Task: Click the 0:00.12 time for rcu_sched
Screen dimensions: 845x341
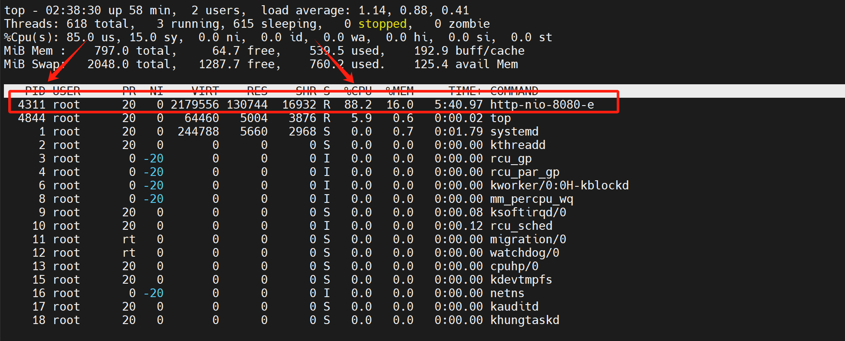Action: pyautogui.click(x=459, y=226)
